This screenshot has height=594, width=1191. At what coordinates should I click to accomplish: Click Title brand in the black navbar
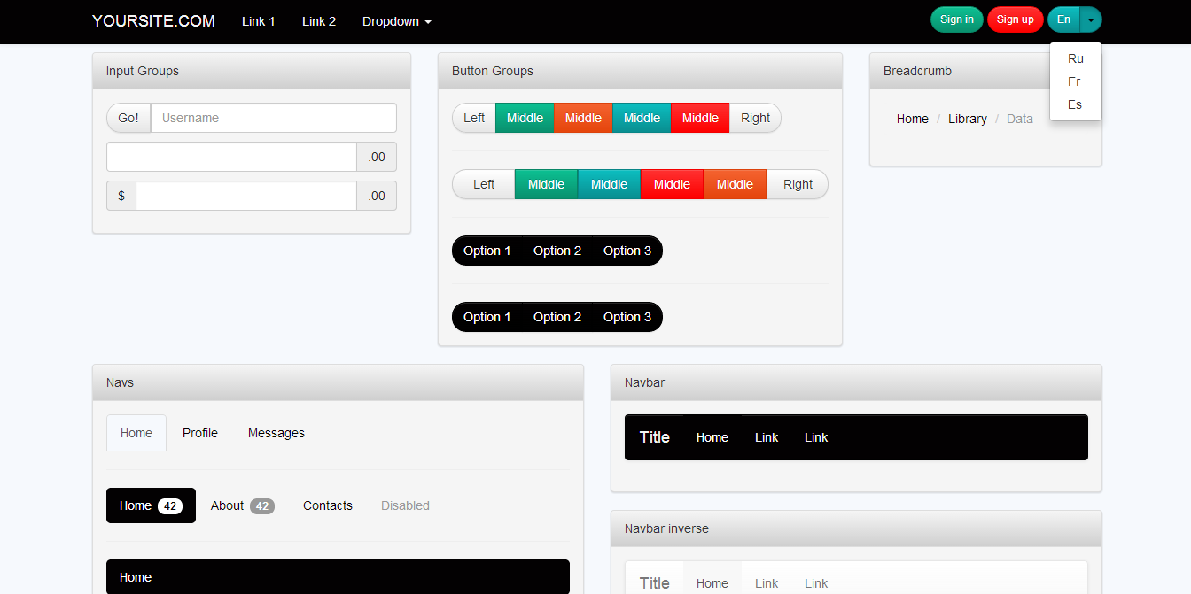tap(654, 437)
